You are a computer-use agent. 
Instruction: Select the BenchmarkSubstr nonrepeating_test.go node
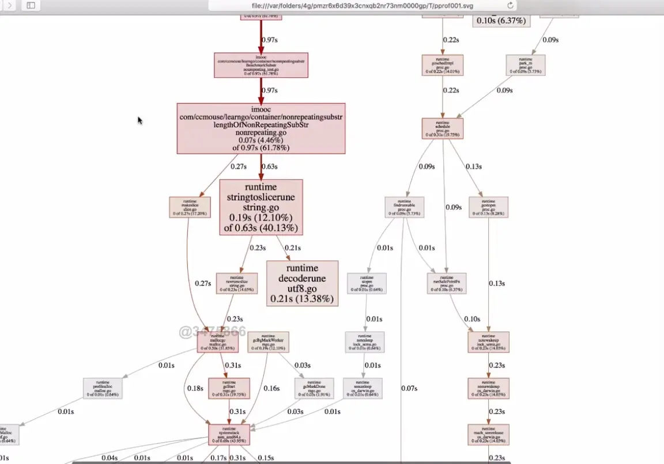261,65
